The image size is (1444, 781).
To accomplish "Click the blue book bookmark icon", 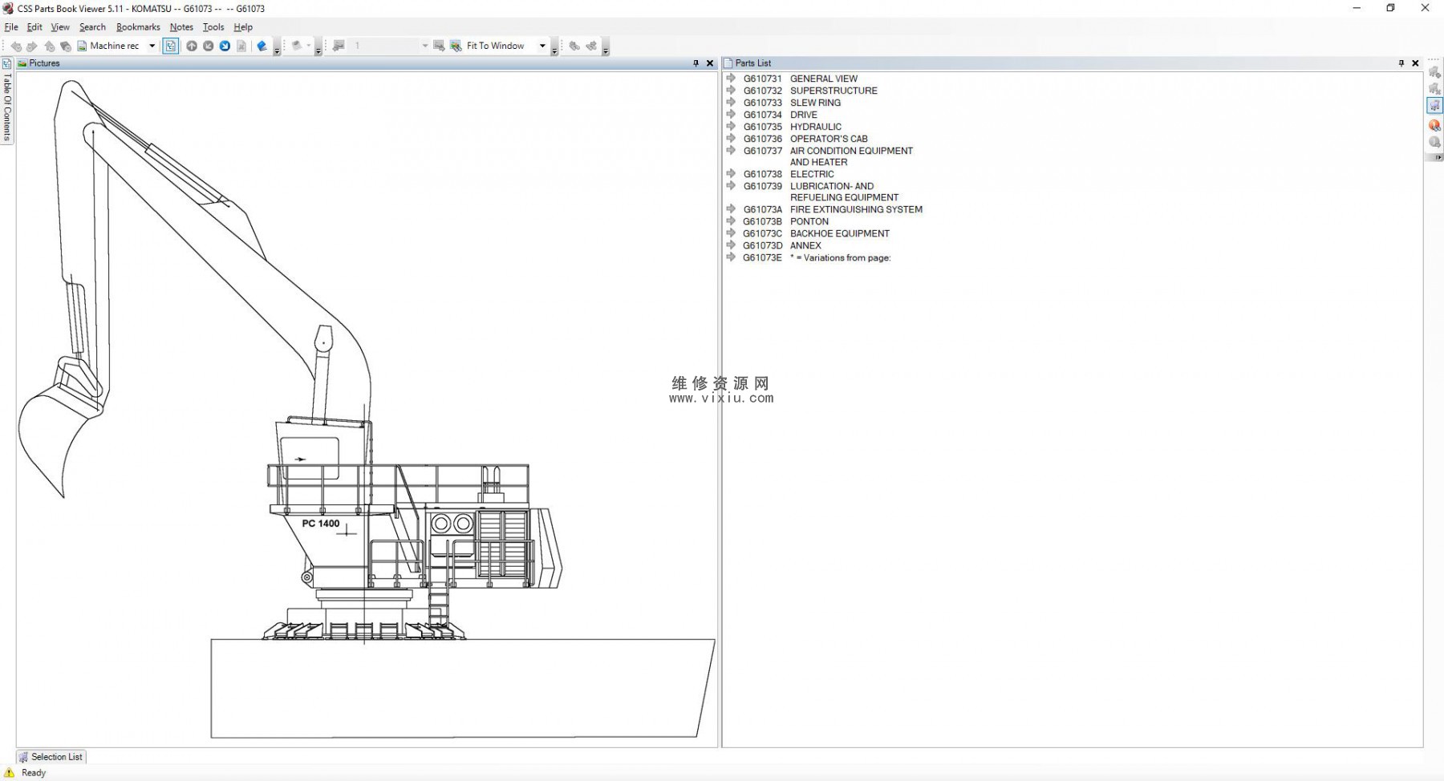I will pos(262,46).
